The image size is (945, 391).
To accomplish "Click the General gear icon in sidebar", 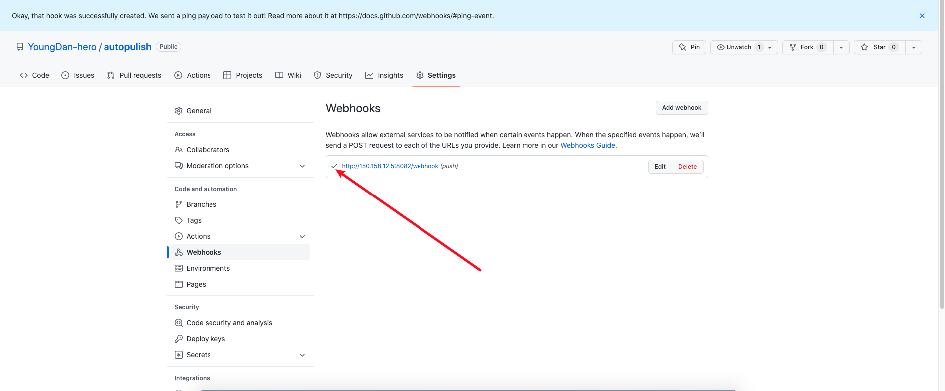I will (x=179, y=111).
